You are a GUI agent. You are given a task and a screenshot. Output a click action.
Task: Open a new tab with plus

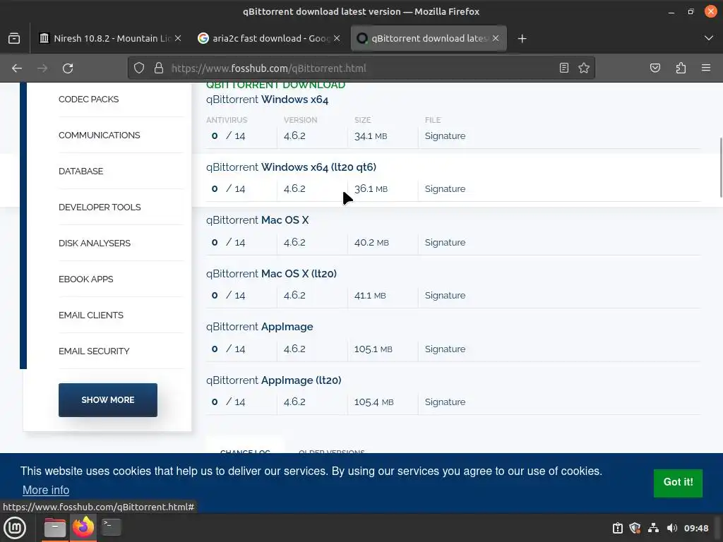click(522, 38)
